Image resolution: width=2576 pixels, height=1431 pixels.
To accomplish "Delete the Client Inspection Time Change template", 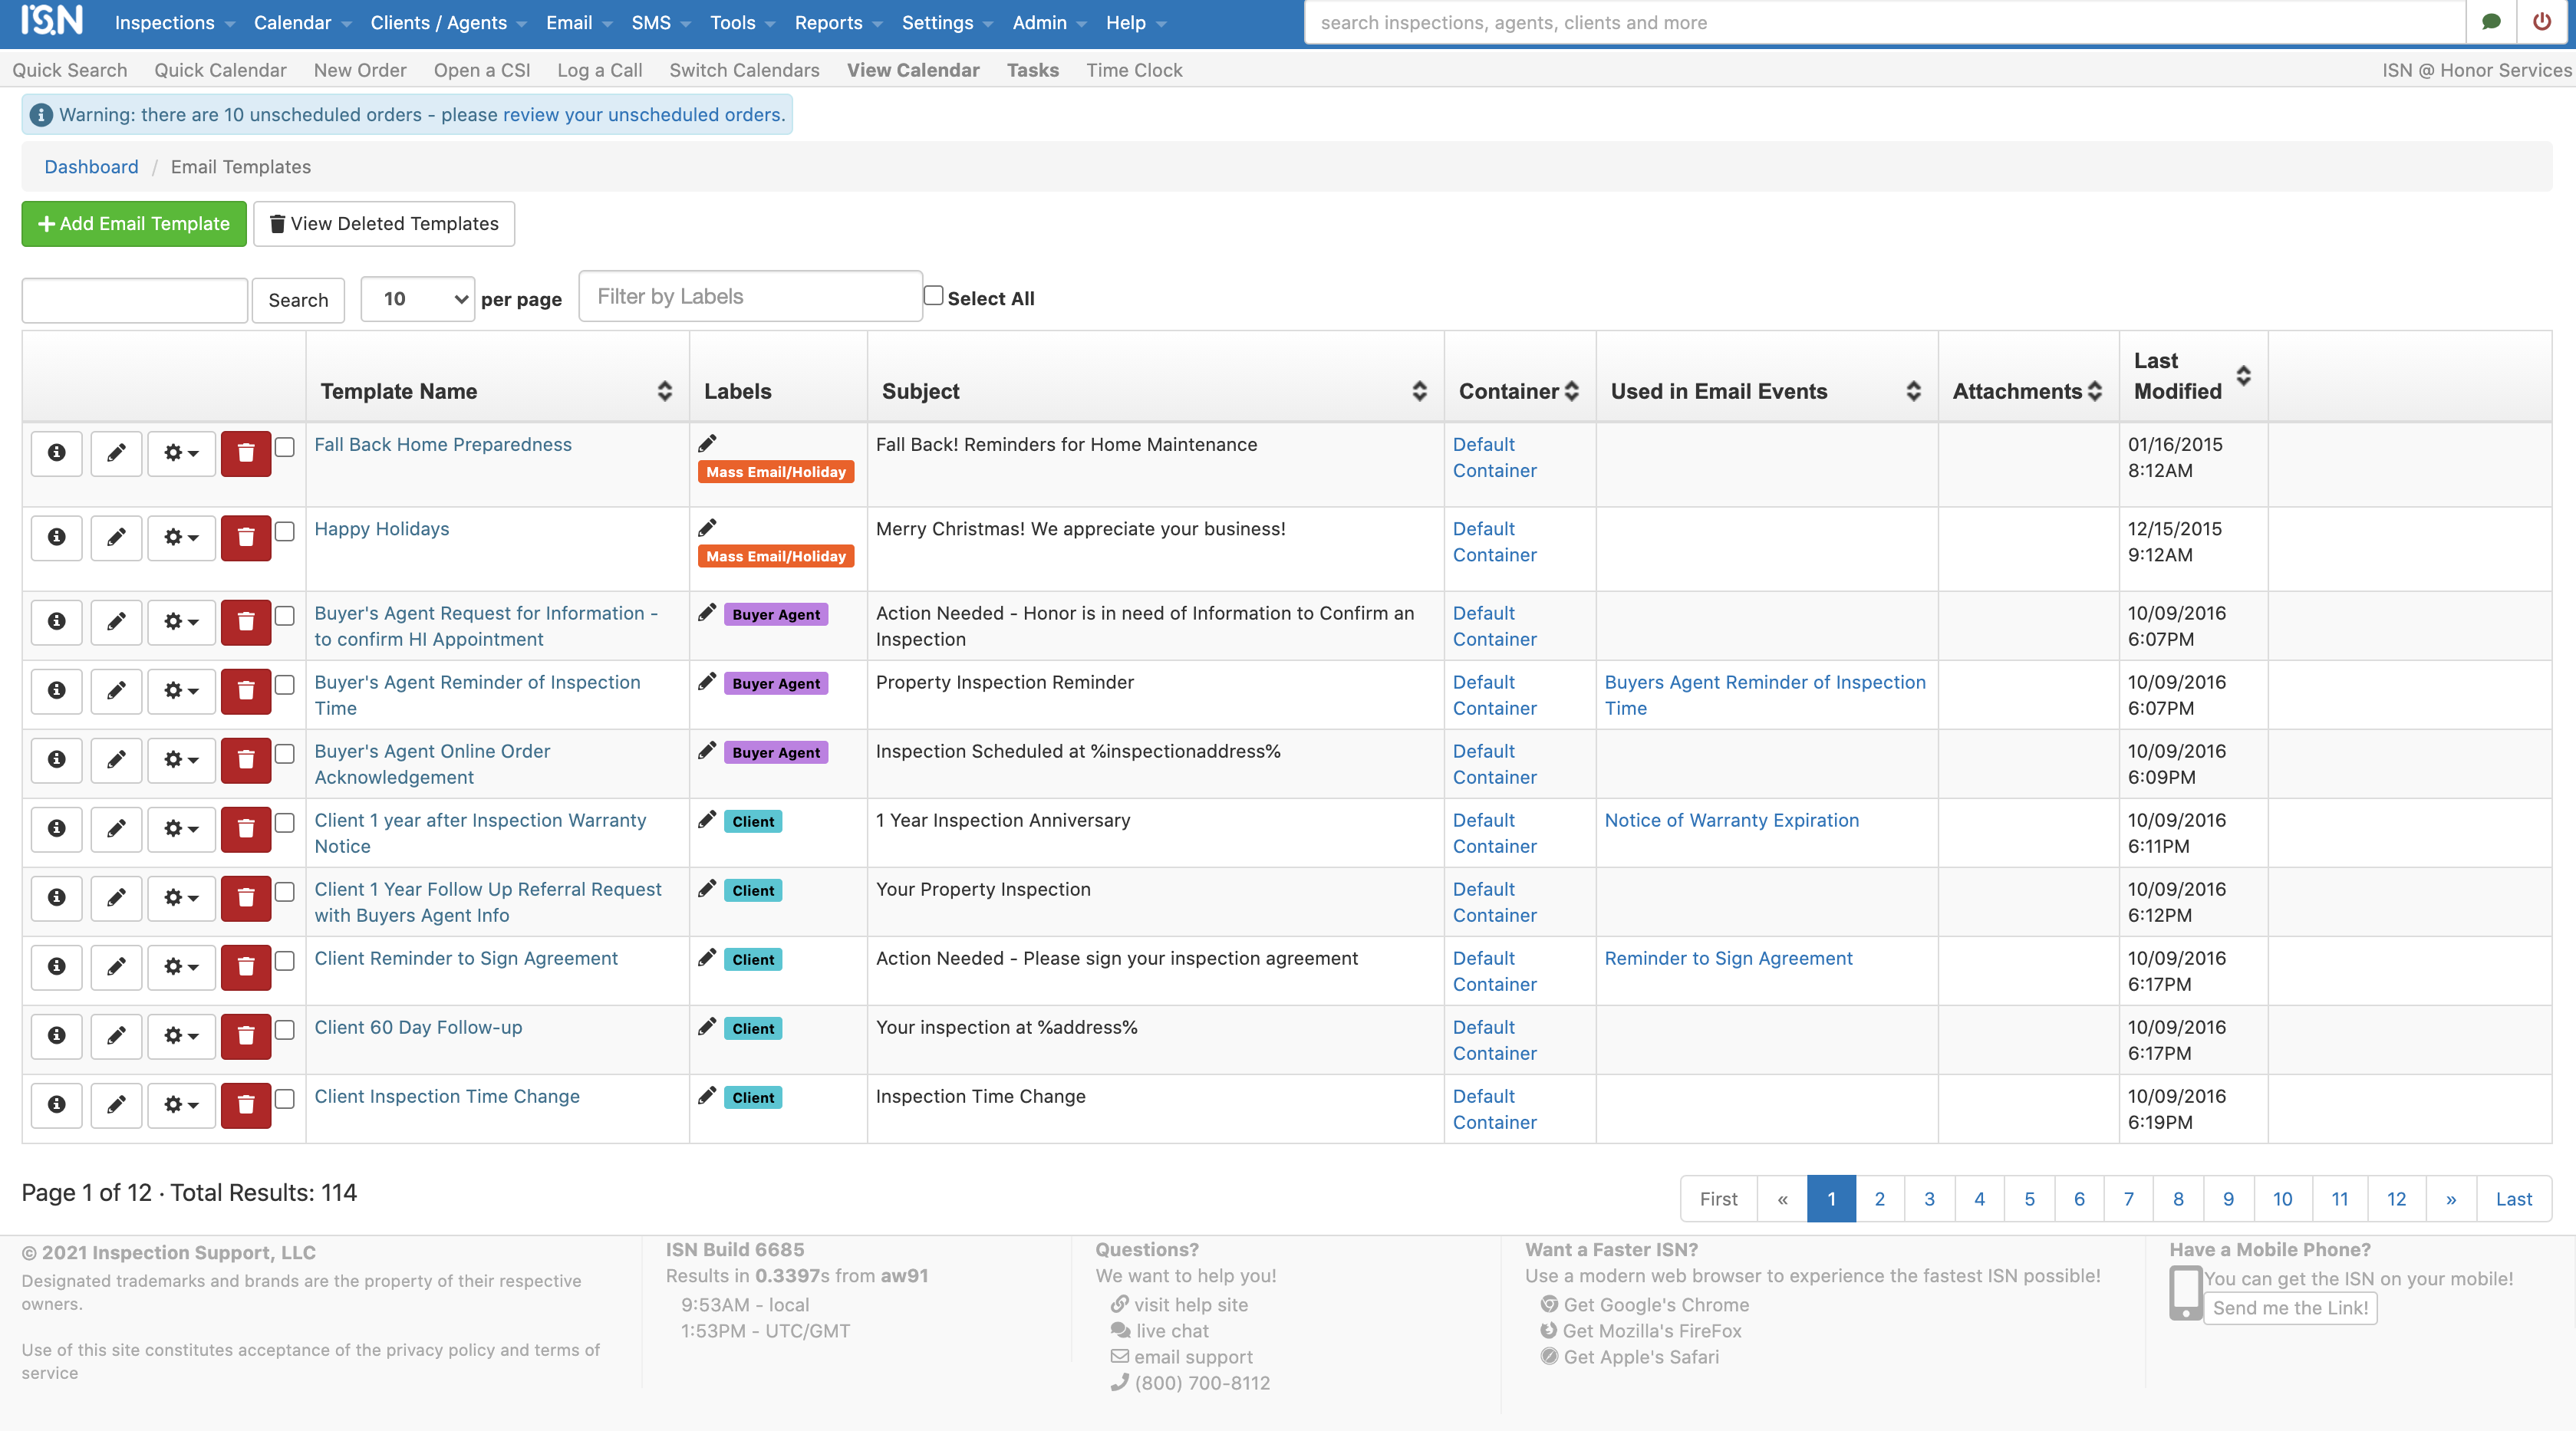I will coord(245,1105).
